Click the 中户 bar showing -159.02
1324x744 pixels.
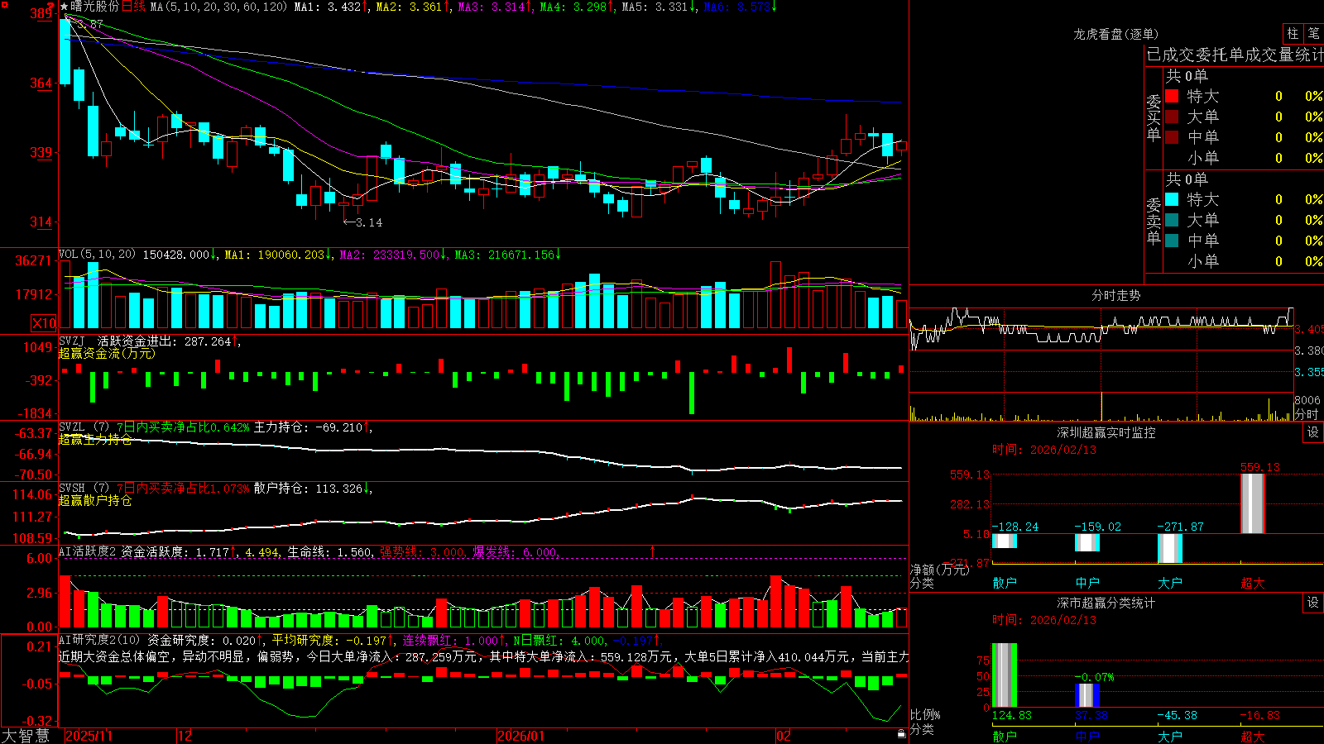(x=1087, y=542)
